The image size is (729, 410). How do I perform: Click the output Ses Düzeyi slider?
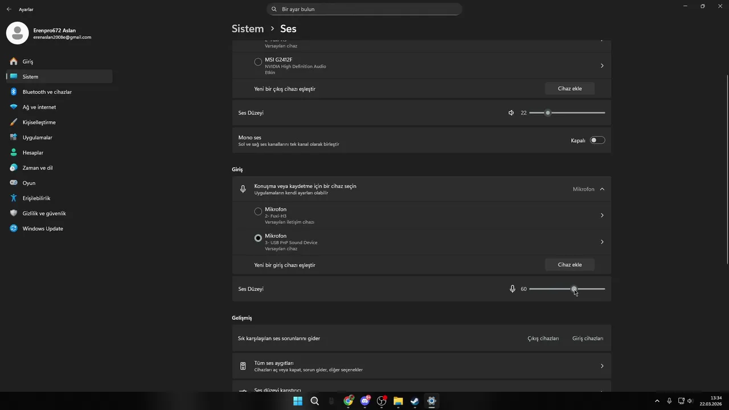click(x=567, y=113)
